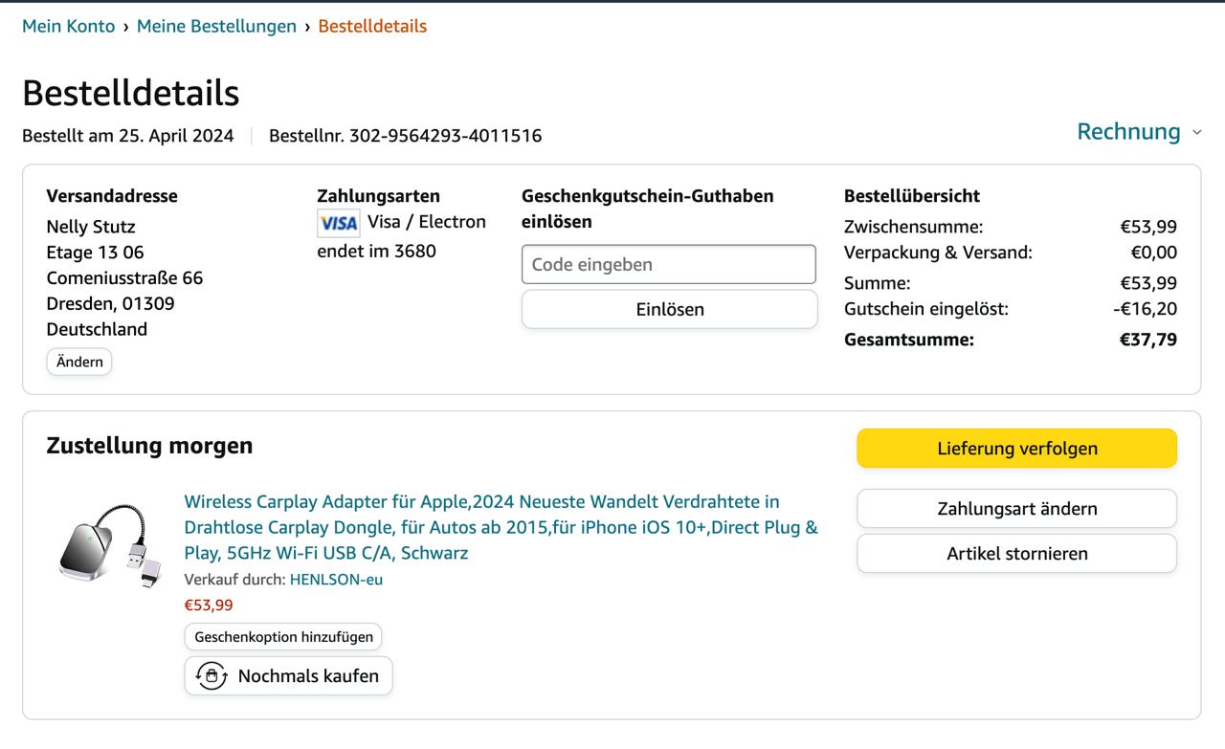The image size is (1225, 749).
Task: Navigate to Meine Bestellungen breadcrumb
Action: click(216, 26)
